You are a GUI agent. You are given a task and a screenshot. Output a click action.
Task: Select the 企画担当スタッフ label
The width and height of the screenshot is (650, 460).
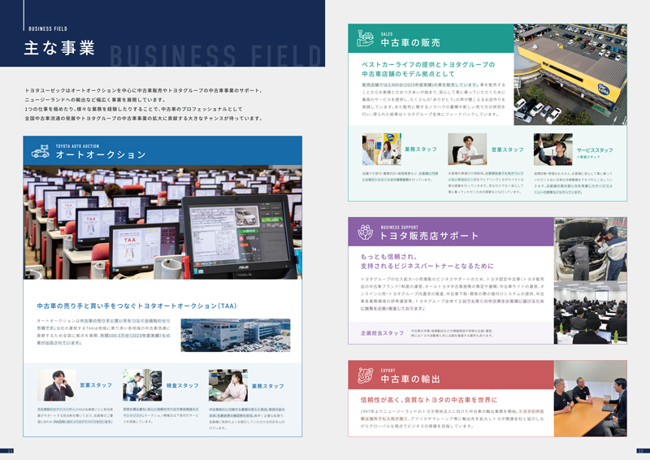click(382, 333)
